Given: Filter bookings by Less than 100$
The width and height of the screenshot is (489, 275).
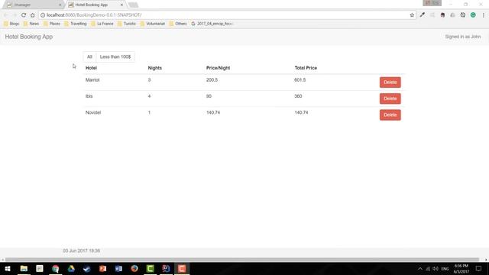Looking at the screenshot, I should pos(115,57).
